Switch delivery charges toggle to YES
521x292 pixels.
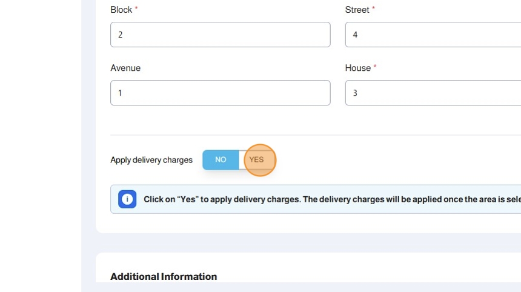point(257,160)
